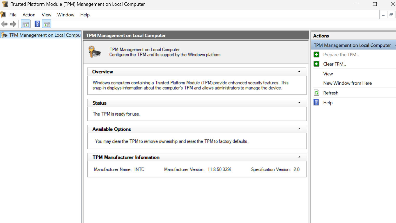The height and width of the screenshot is (223, 396).
Task: Click the Help question mark icon in Actions
Action: [x=316, y=103]
